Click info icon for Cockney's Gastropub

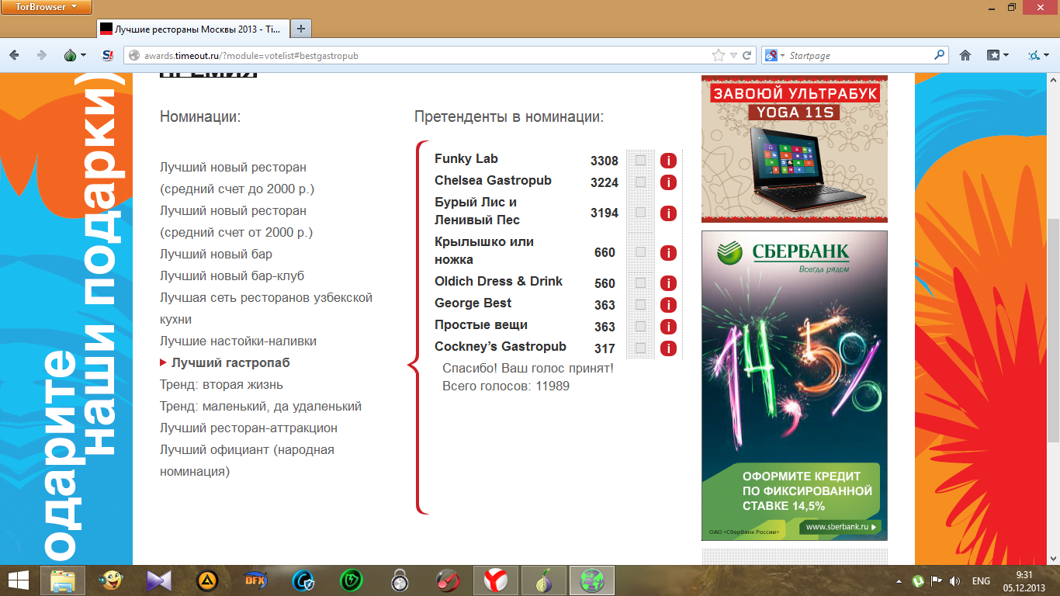pyautogui.click(x=668, y=348)
